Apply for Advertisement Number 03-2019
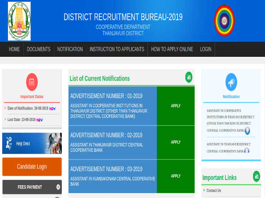265x198 pixels. [x=176, y=176]
